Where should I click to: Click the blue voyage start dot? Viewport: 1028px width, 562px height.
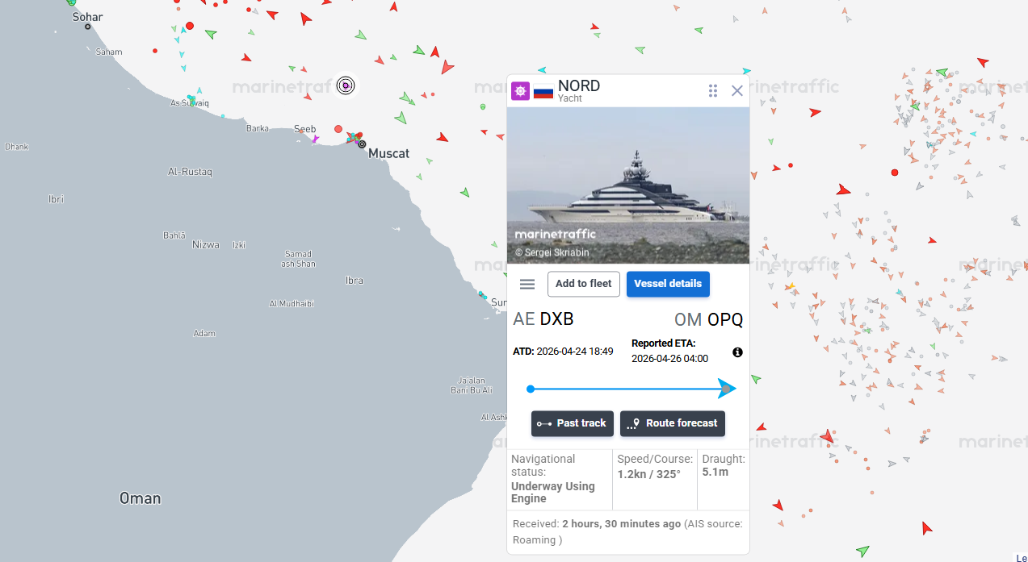(x=531, y=389)
